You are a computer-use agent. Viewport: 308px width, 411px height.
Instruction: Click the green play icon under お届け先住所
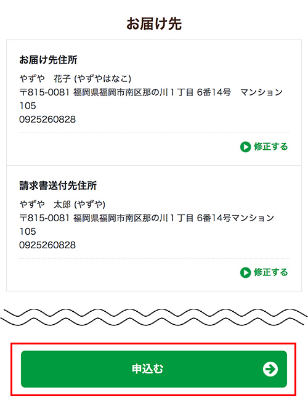pyautogui.click(x=245, y=147)
